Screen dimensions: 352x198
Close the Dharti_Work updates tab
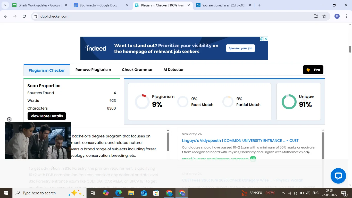click(66, 5)
